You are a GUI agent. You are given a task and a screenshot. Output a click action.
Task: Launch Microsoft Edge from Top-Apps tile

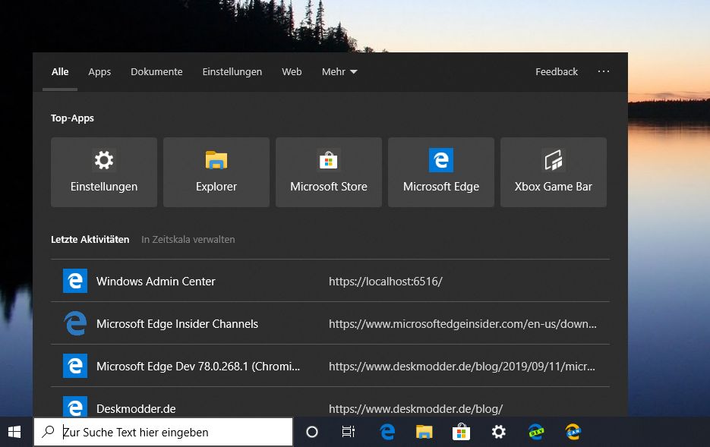click(440, 172)
